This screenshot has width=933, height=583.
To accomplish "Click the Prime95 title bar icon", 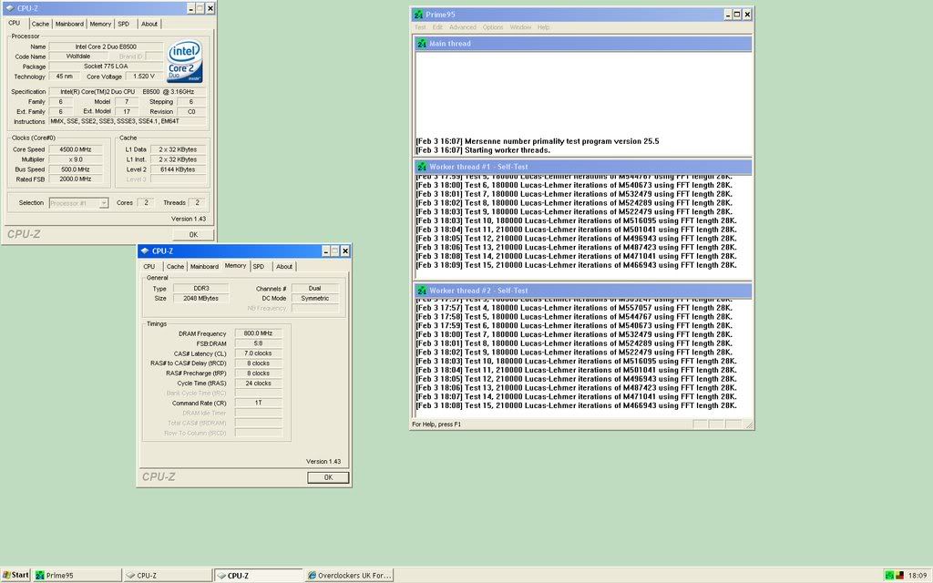I will pos(418,15).
